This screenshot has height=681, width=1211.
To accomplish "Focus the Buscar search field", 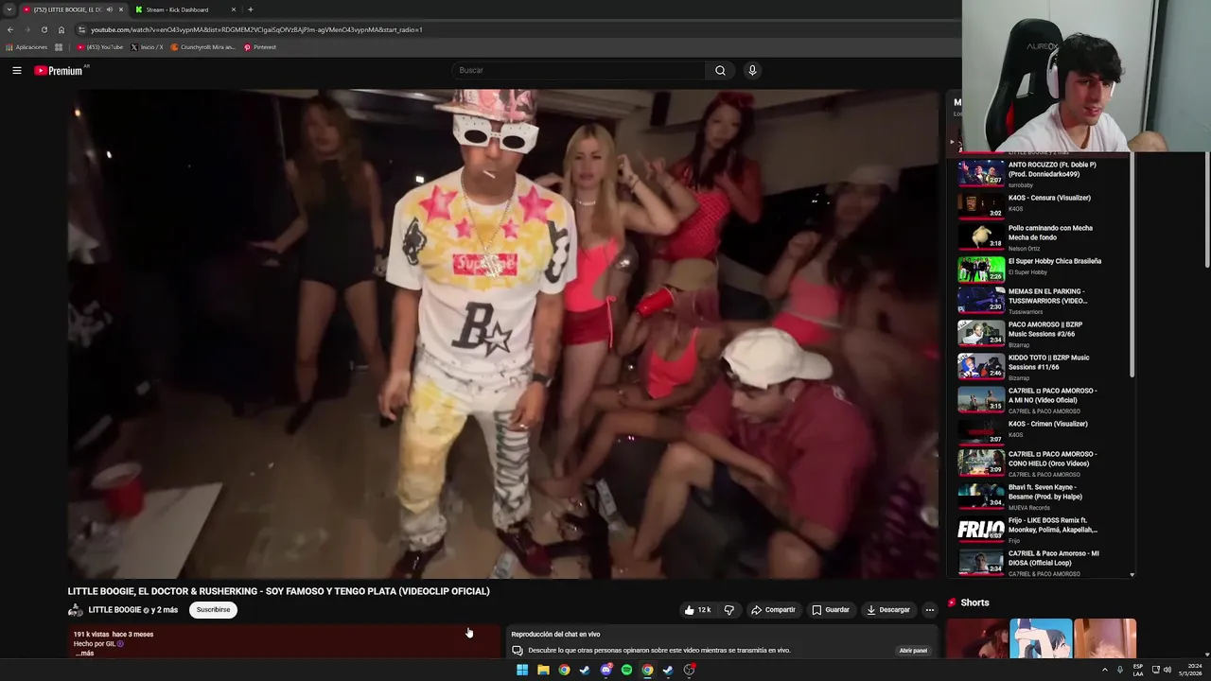I will (x=578, y=70).
